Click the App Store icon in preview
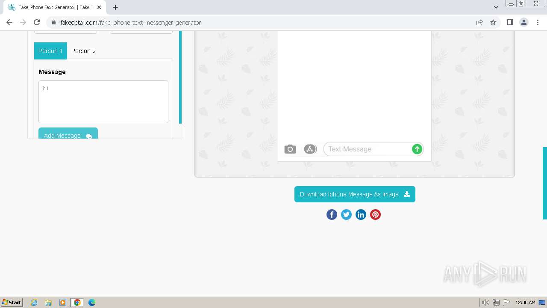547x308 pixels. (x=310, y=149)
